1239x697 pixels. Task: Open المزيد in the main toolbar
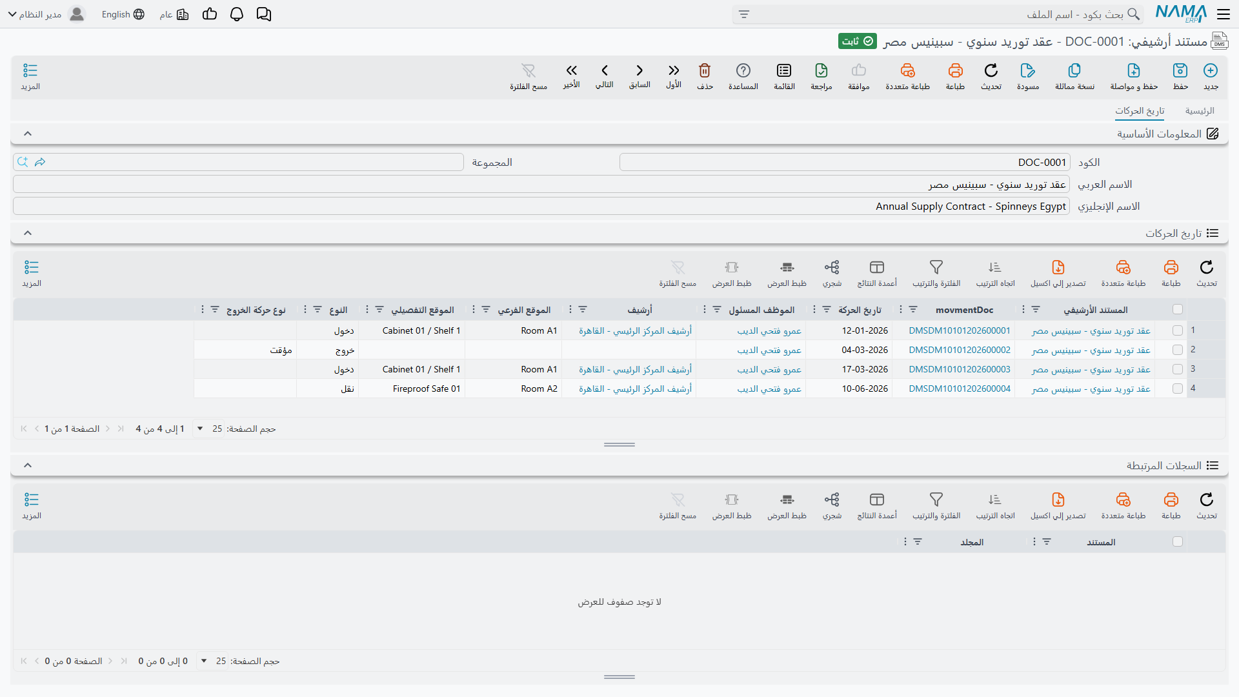(x=30, y=77)
